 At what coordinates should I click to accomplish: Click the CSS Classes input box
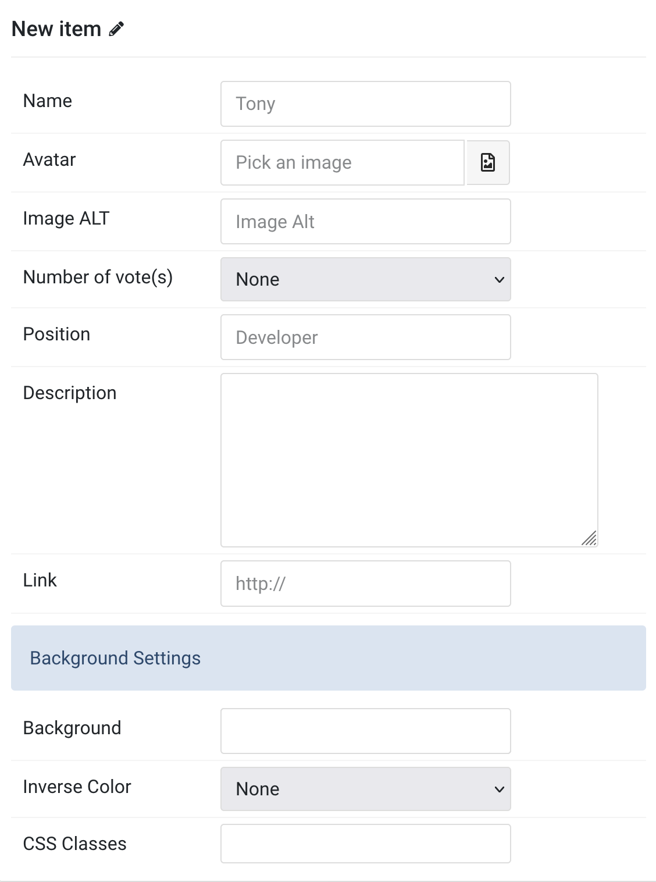(365, 844)
